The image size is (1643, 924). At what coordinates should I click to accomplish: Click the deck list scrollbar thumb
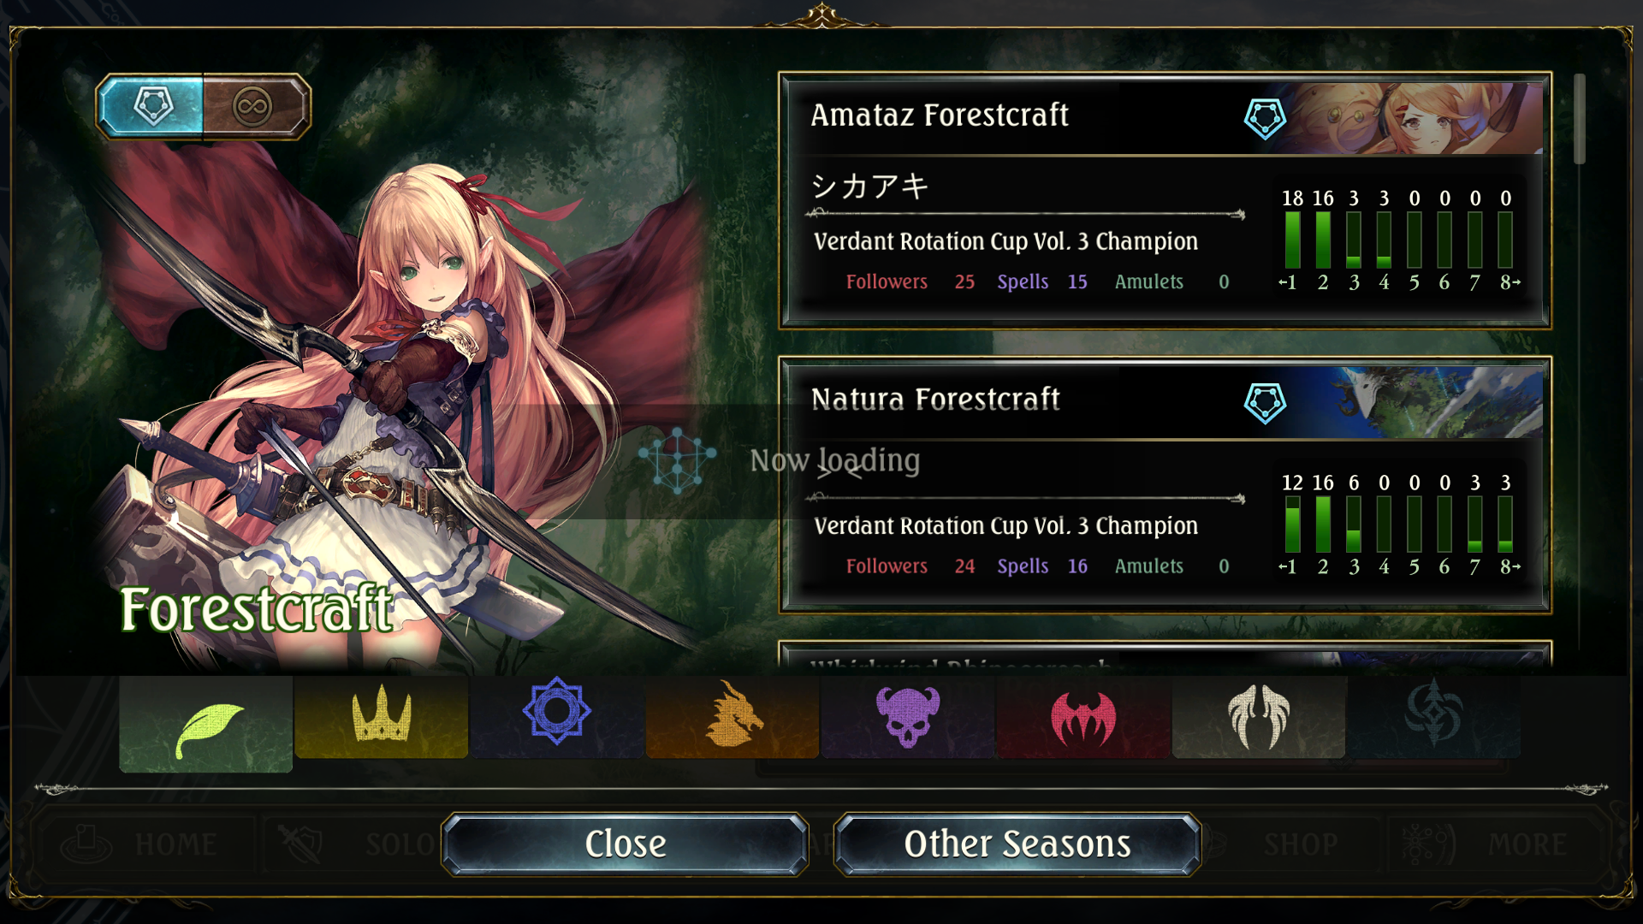click(x=1580, y=119)
